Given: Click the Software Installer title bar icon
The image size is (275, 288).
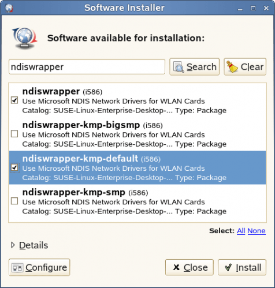Looking at the screenshot, I should point(9,8).
